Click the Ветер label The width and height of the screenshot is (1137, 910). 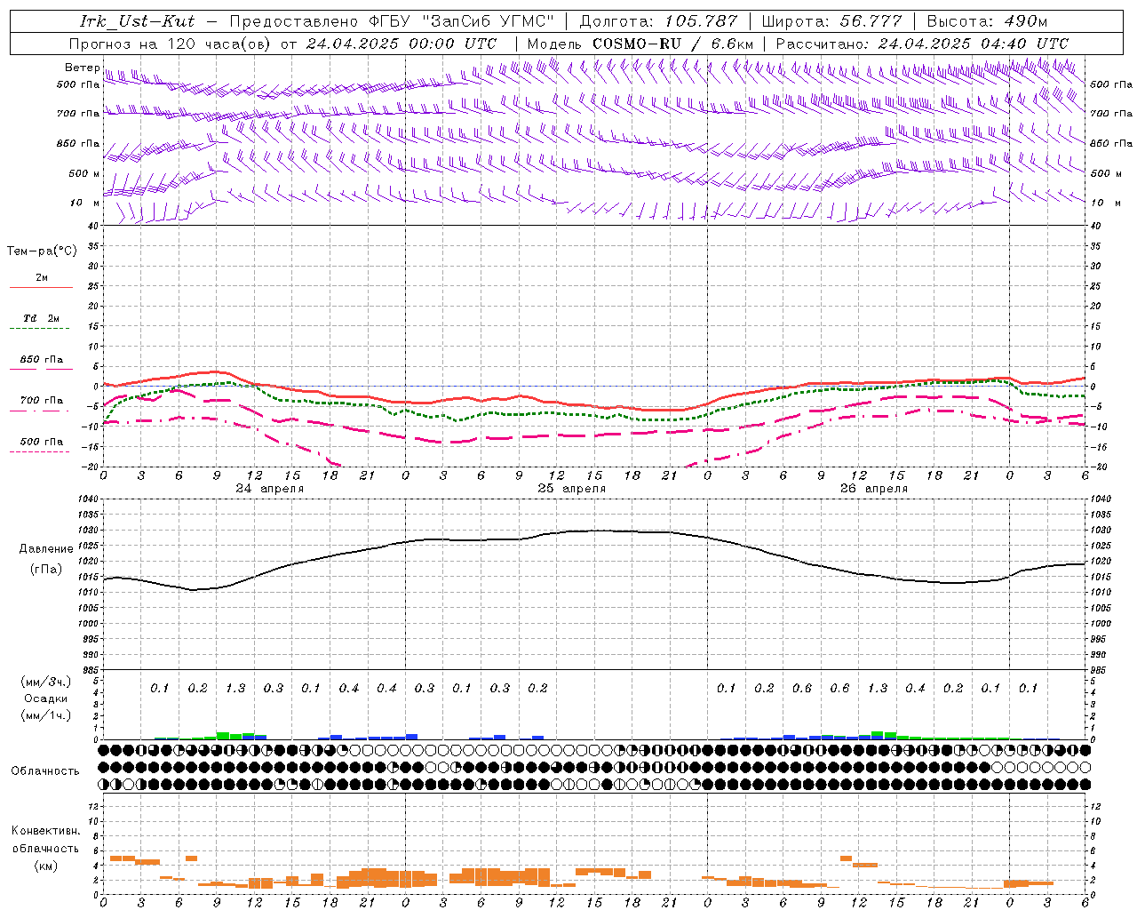click(82, 68)
